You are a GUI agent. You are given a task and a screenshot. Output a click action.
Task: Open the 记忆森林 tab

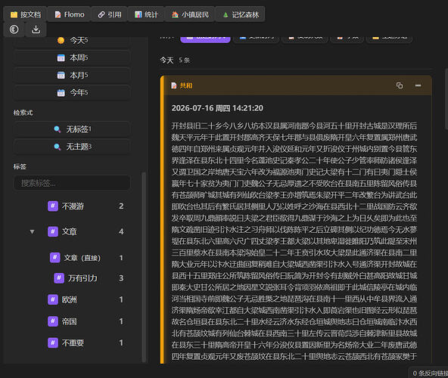(x=241, y=14)
